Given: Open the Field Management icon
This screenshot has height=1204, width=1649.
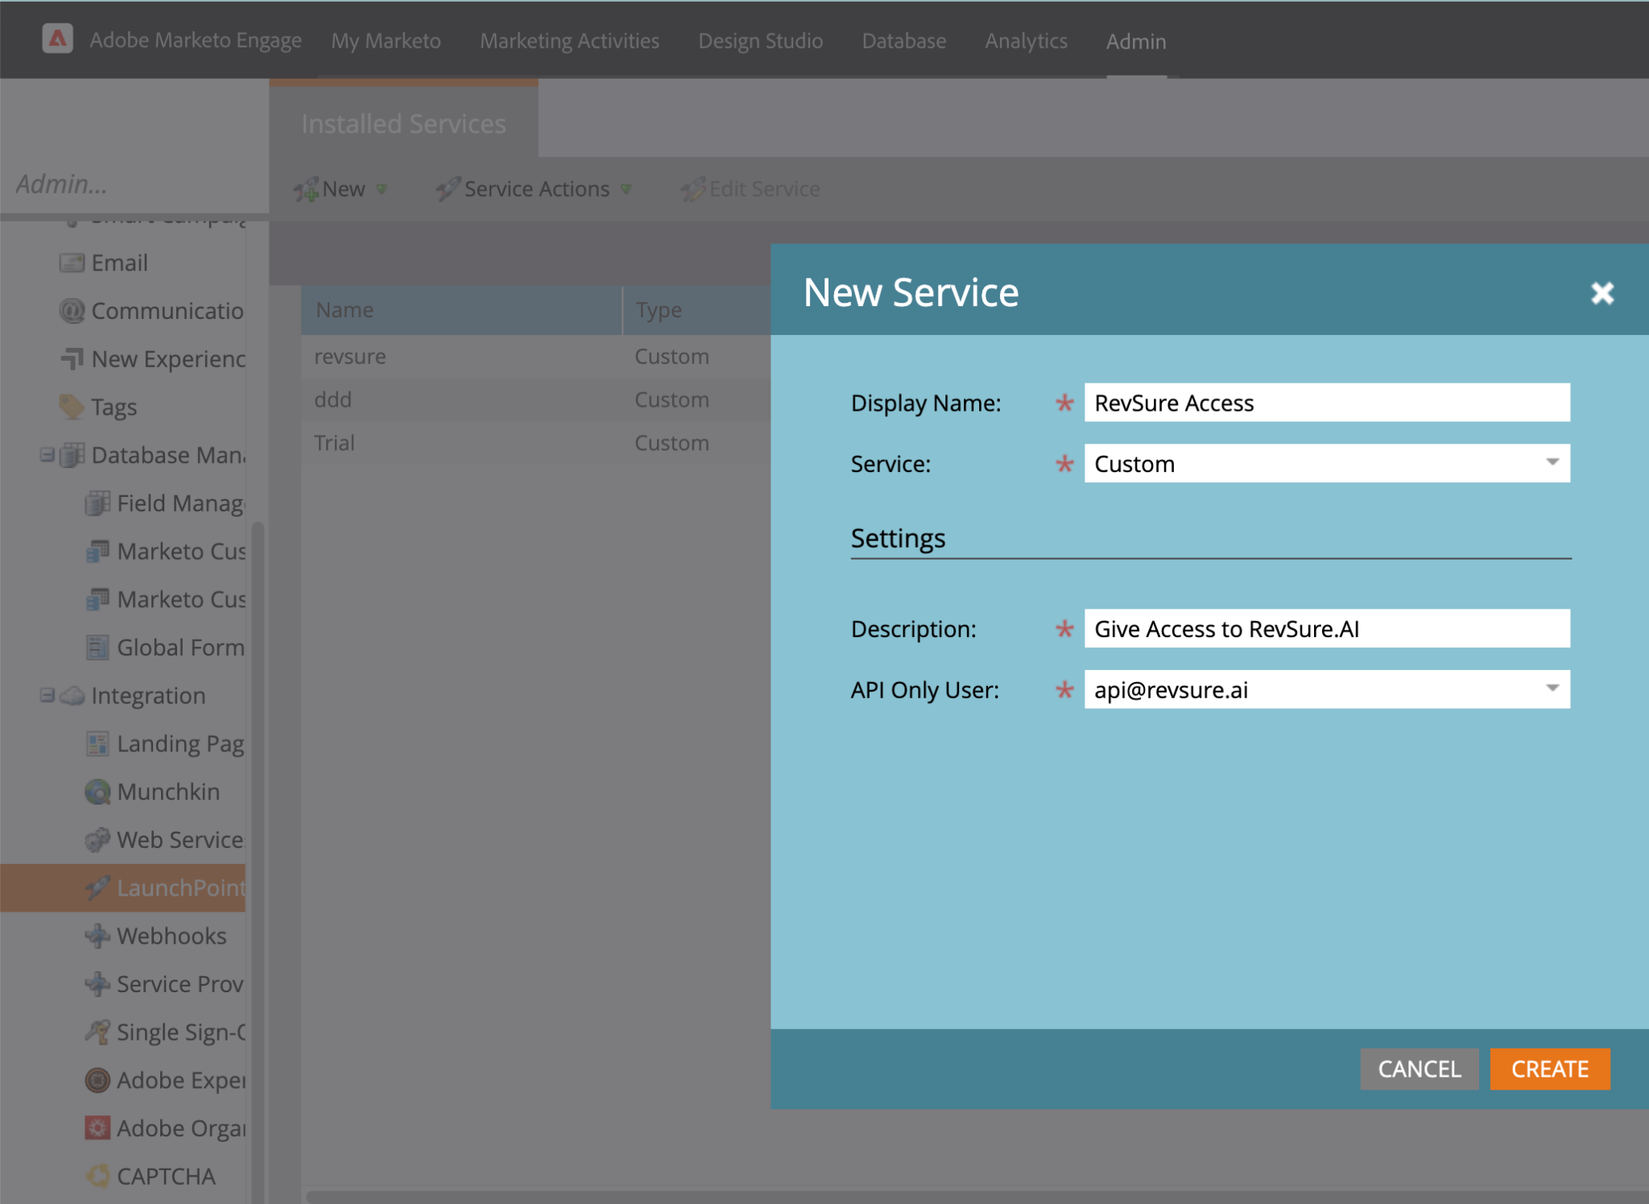Looking at the screenshot, I should pos(97,503).
